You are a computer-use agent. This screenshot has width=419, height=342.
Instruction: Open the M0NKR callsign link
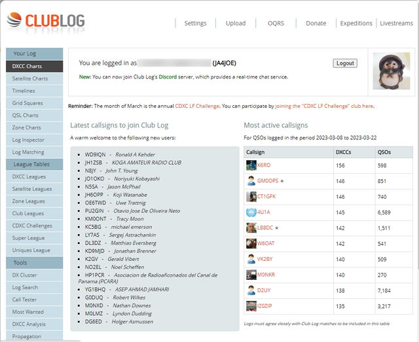[x=266, y=275]
